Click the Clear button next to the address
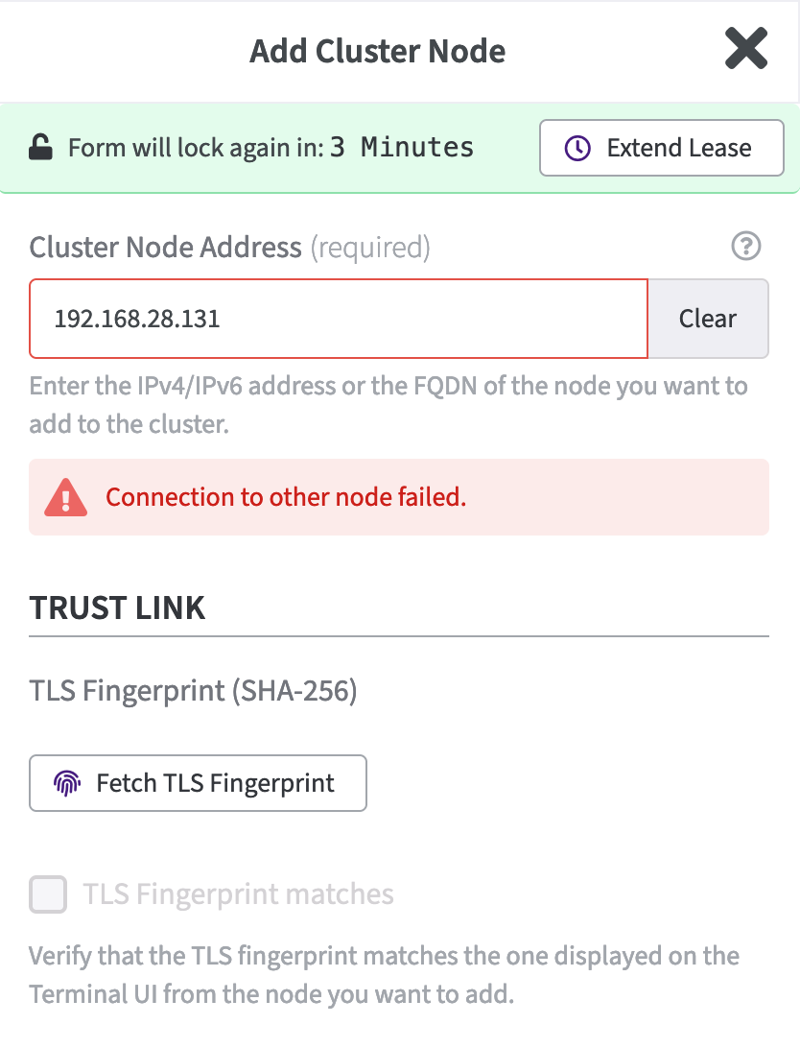Viewport: 800px width, 1048px height. pos(708,318)
